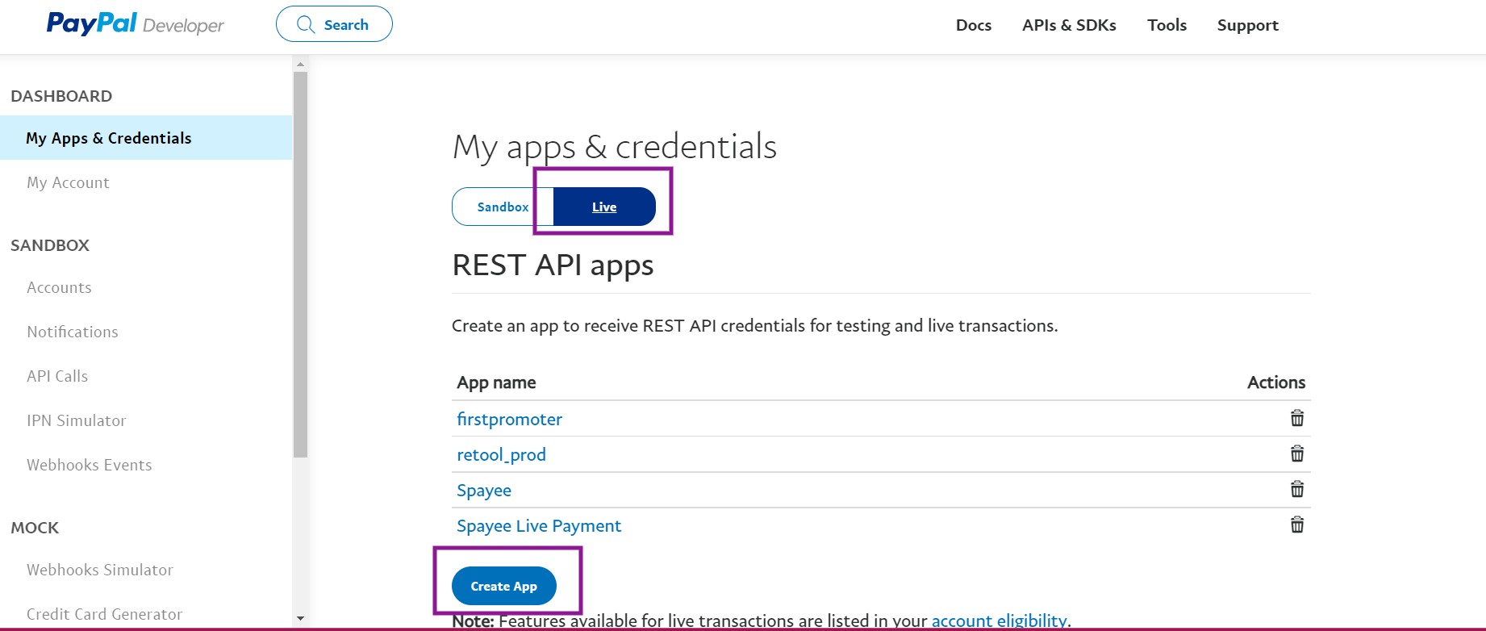Click the PayPal Developer logo
This screenshot has height=631, width=1486.
(x=135, y=24)
